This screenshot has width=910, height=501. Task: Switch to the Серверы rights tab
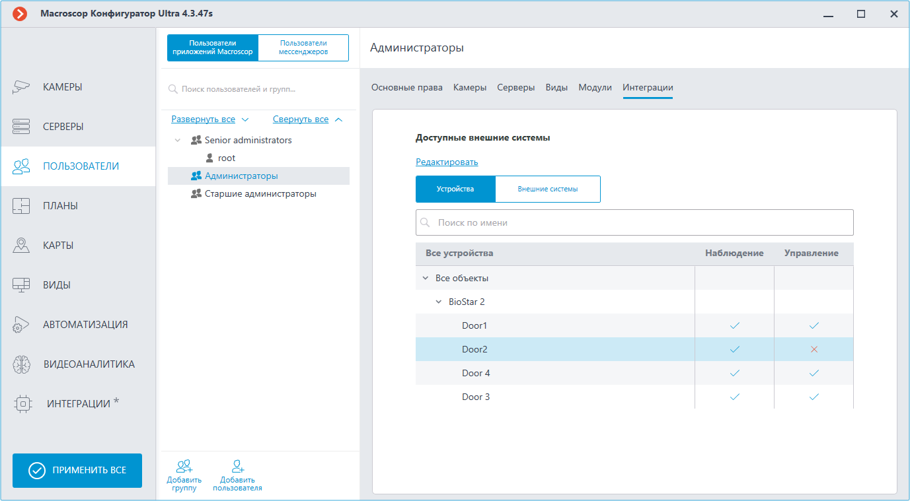click(516, 88)
